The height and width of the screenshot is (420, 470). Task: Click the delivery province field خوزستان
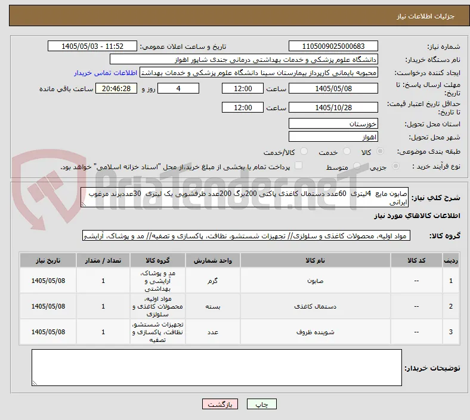point(333,124)
